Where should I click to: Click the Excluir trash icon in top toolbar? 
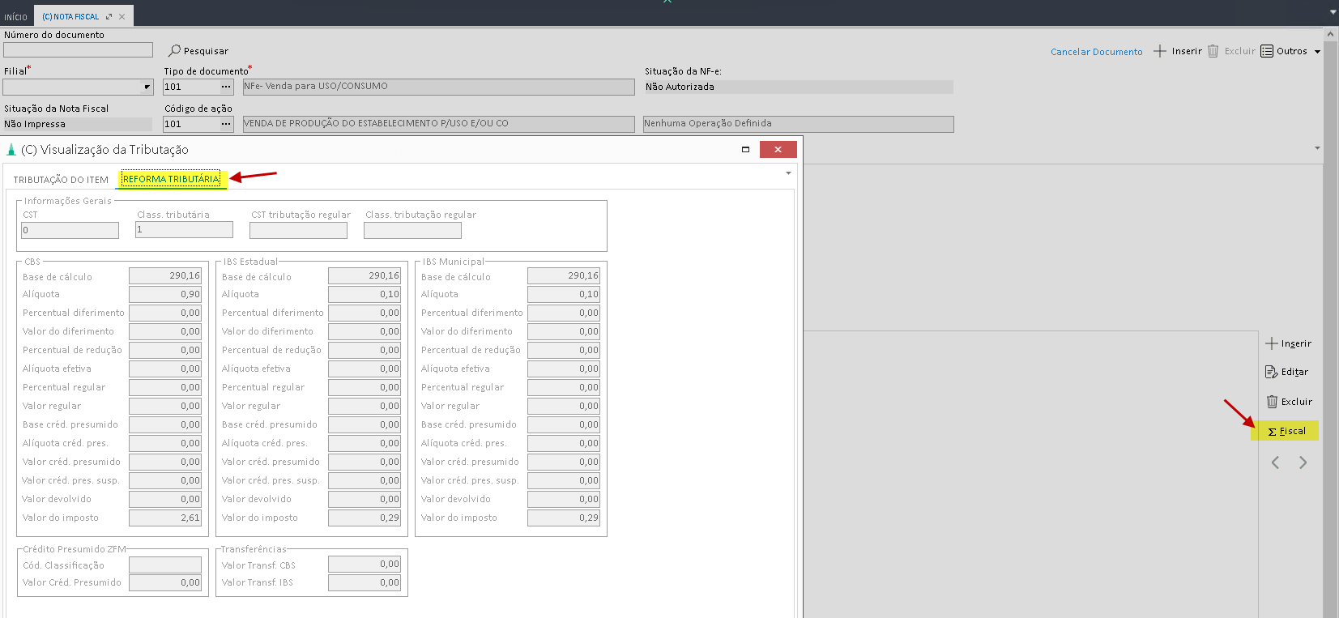(1213, 51)
